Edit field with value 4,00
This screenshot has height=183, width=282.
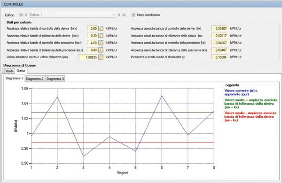pyautogui.click(x=93, y=43)
